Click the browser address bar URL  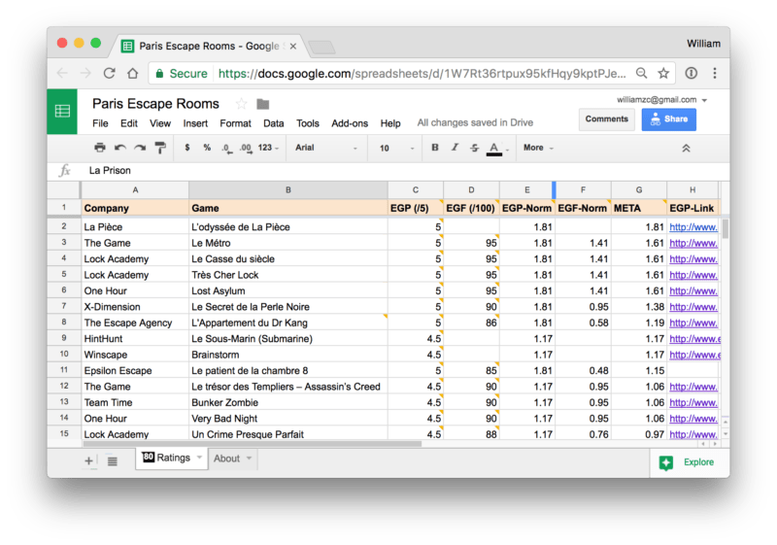(x=422, y=74)
